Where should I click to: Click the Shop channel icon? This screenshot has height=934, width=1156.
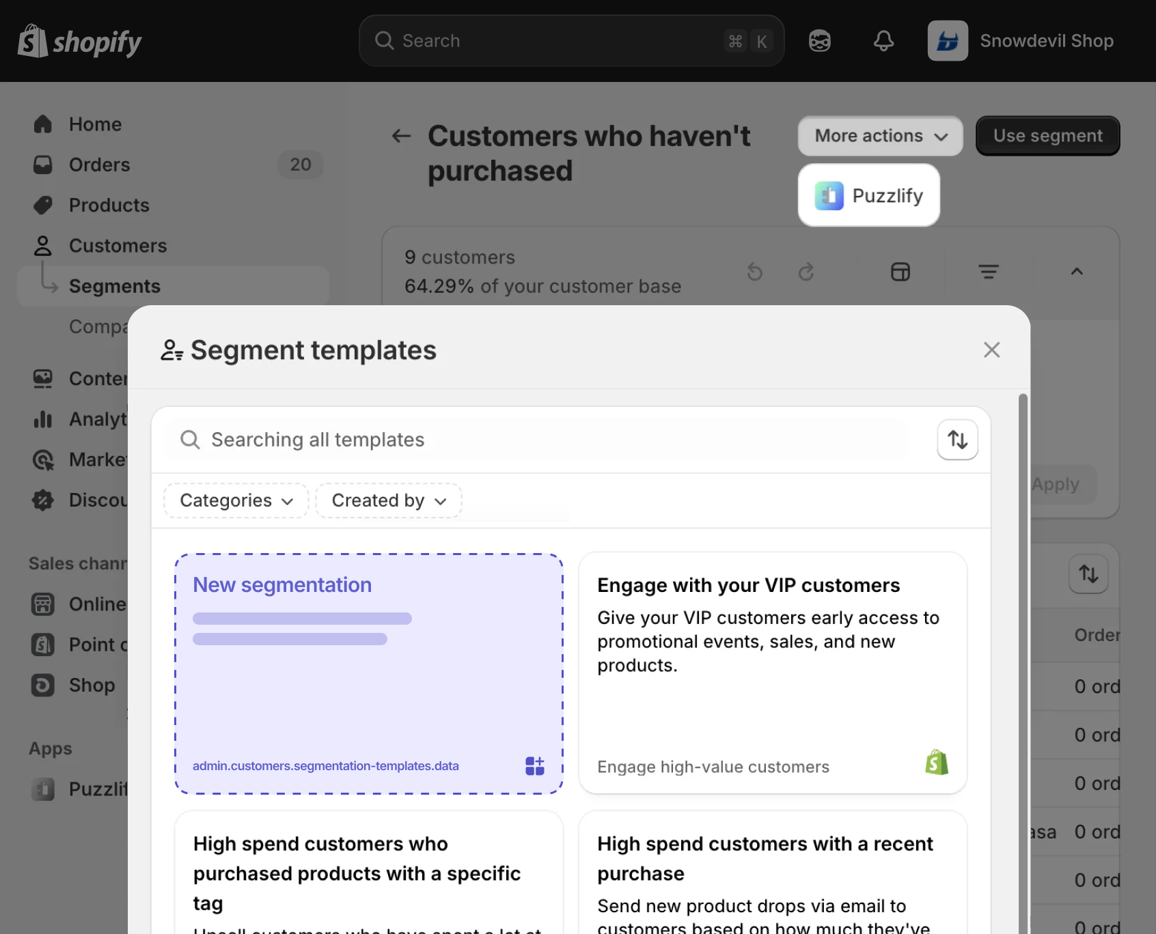(x=43, y=685)
